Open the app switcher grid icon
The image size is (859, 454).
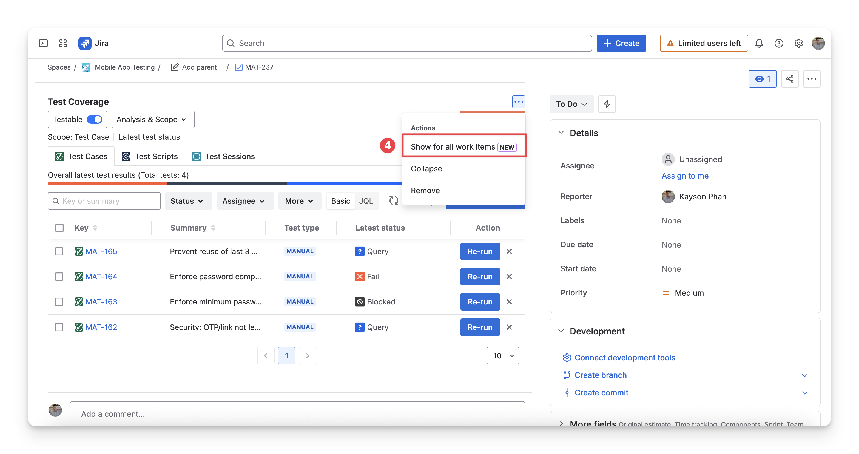coord(63,43)
